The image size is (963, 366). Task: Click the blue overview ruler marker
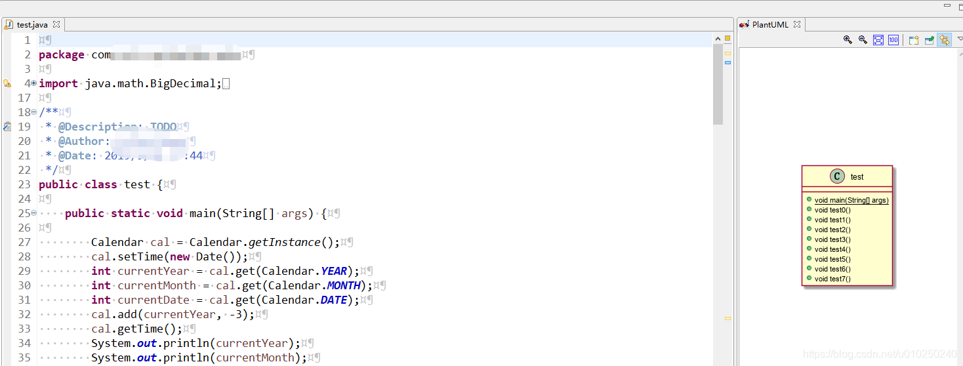pyautogui.click(x=727, y=62)
